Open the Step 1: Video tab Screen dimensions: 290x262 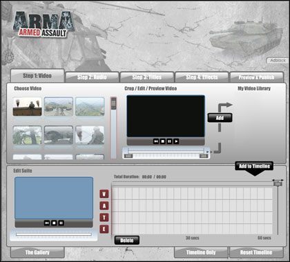point(37,76)
